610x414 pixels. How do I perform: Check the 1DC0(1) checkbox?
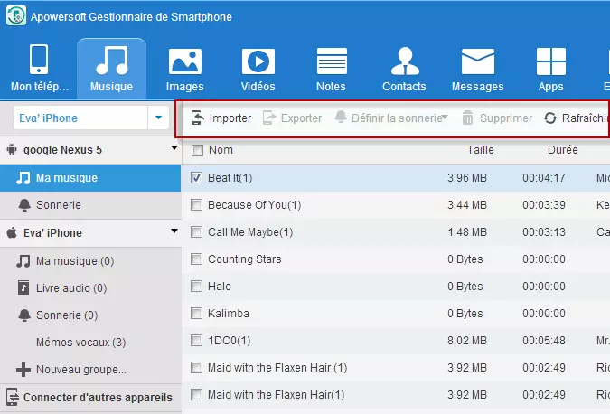pos(196,341)
